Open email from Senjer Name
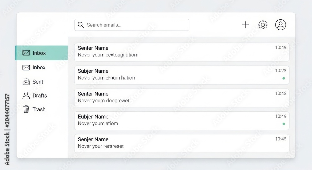The height and width of the screenshot is (170, 312). pyautogui.click(x=182, y=143)
